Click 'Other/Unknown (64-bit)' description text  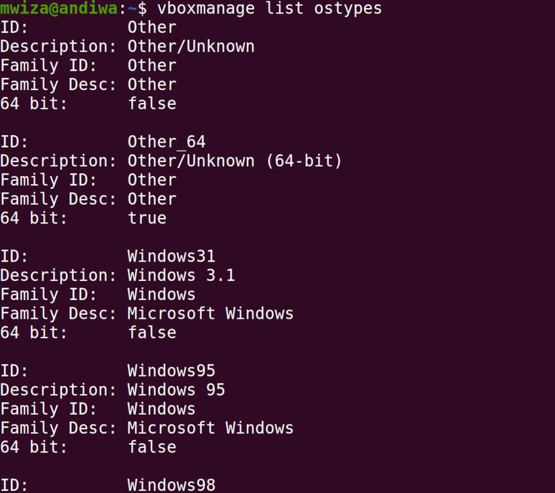click(235, 161)
